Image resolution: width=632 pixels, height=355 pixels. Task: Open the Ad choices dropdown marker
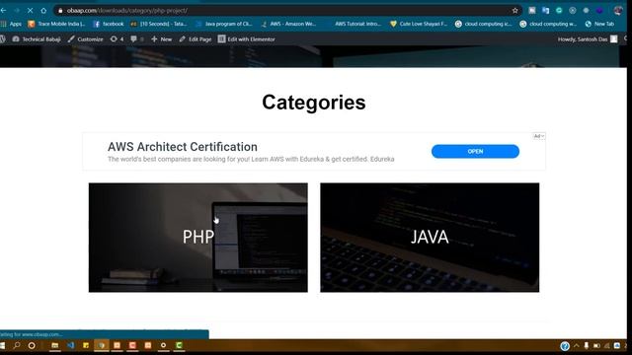[x=539, y=136]
